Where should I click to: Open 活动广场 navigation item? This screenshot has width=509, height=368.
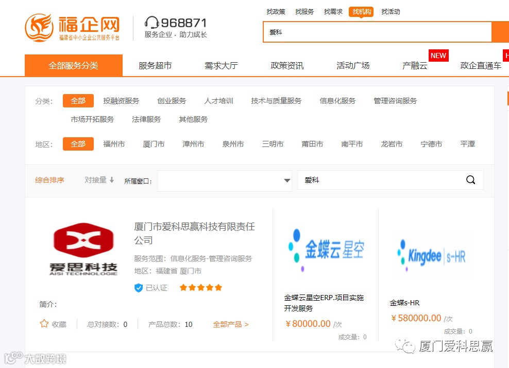353,65
